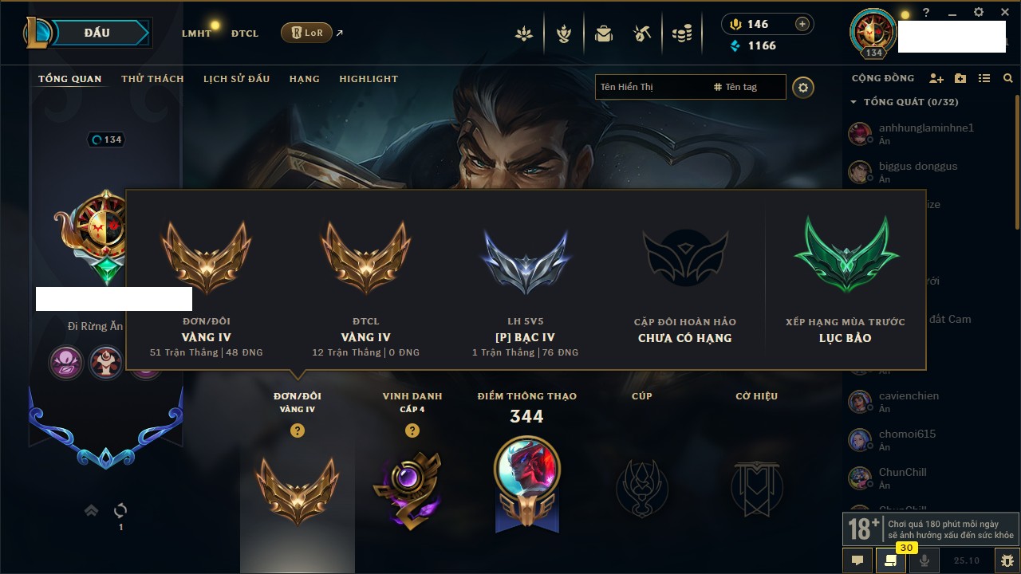Open the THỬ THÁCH tab
The height and width of the screenshot is (574, 1021).
(x=152, y=79)
